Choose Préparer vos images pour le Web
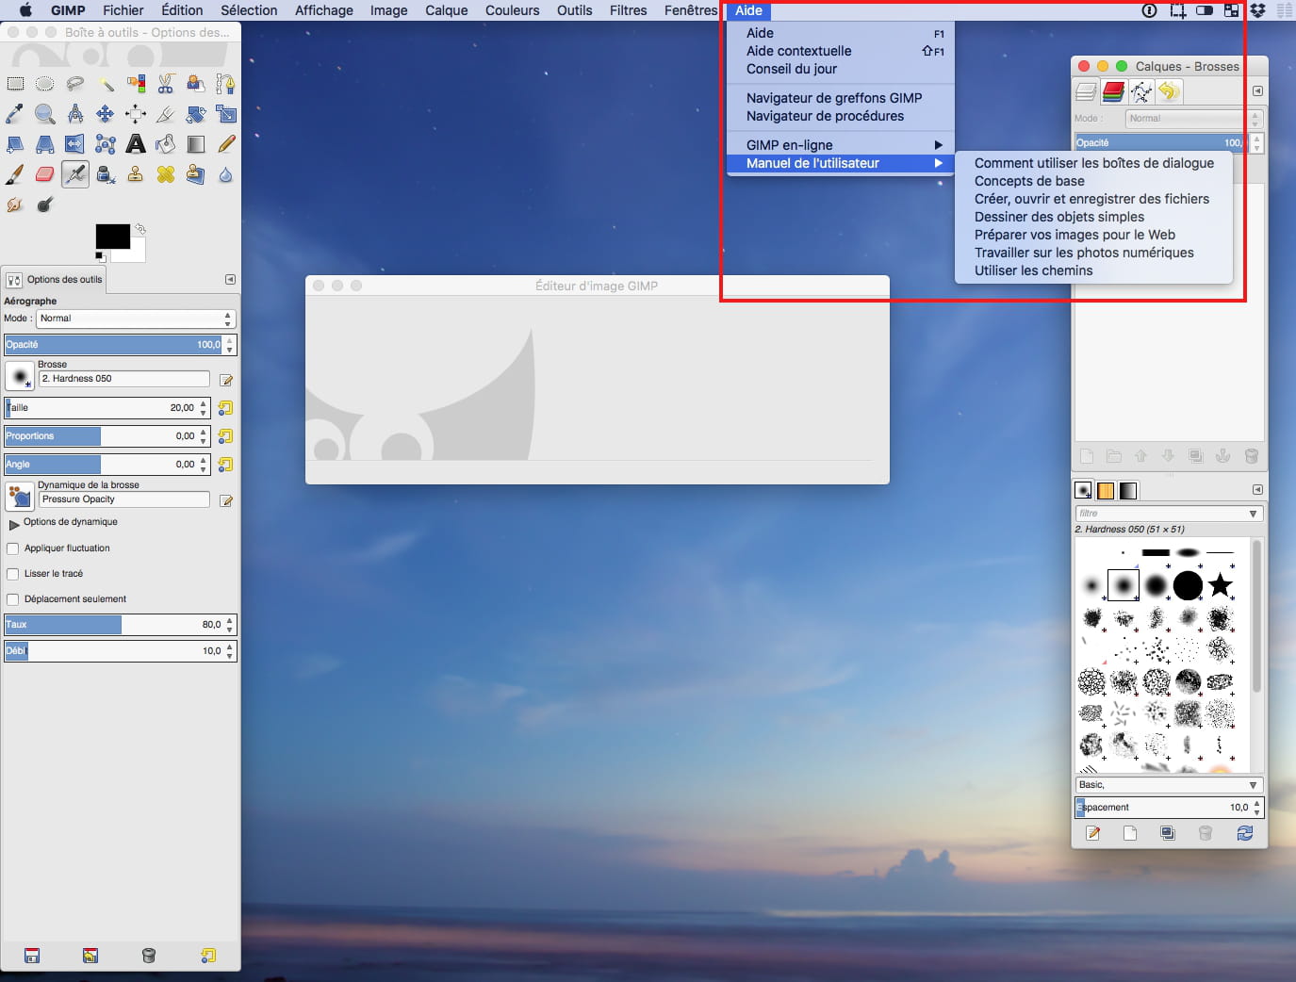 1094,235
